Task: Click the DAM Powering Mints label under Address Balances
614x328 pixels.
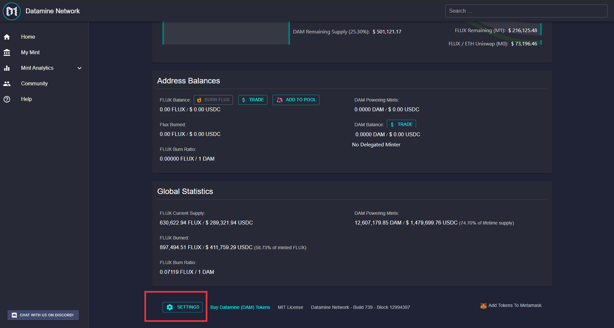Action: [377, 100]
